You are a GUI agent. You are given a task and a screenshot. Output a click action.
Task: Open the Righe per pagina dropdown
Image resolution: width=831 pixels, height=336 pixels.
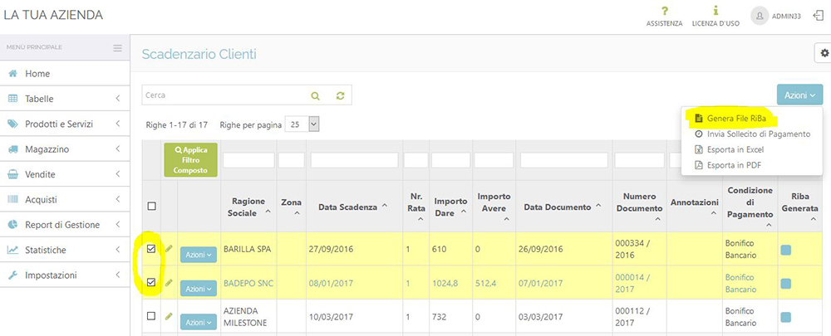302,124
